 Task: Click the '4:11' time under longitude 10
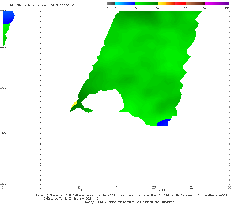(83, 191)
